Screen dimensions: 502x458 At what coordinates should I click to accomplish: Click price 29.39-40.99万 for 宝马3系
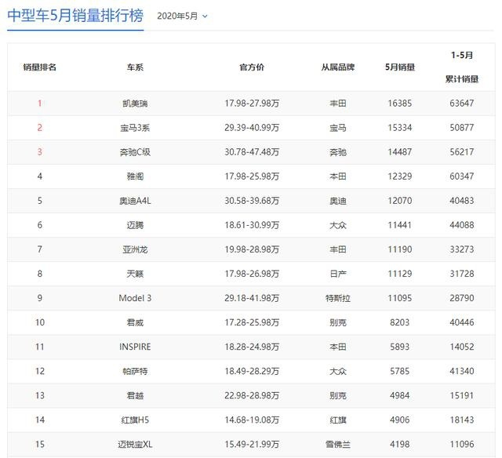click(x=252, y=128)
